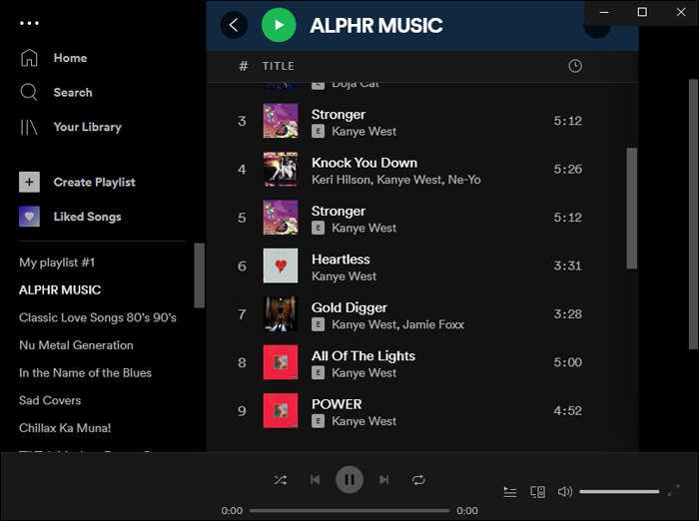Click Stronger album art on track 3
The image size is (699, 521).
pos(281,121)
